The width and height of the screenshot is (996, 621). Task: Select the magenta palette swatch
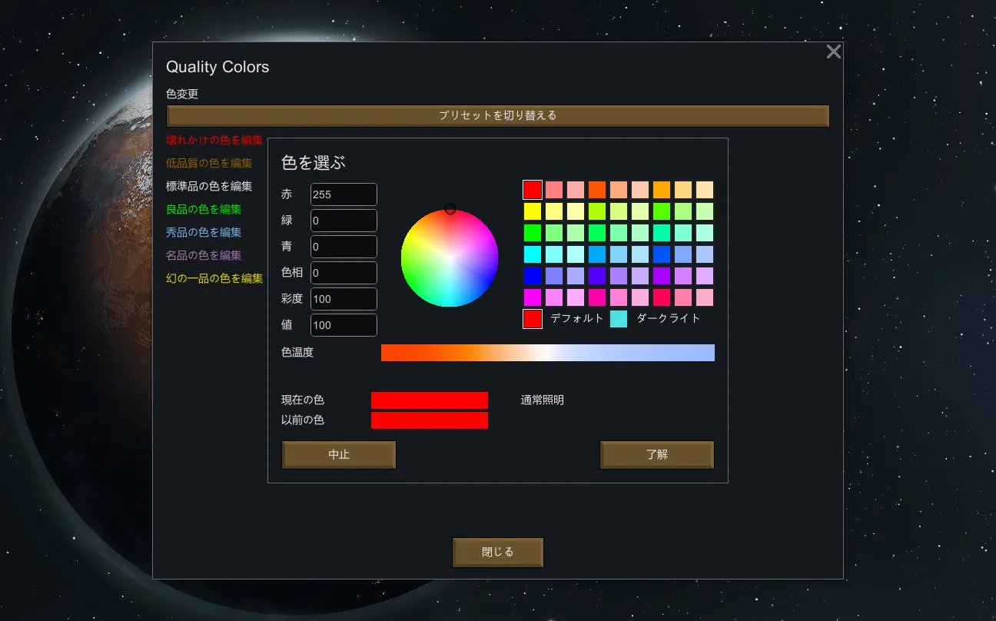coord(533,297)
